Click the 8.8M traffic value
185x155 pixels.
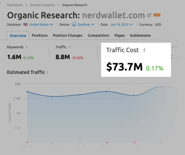coord(63,57)
